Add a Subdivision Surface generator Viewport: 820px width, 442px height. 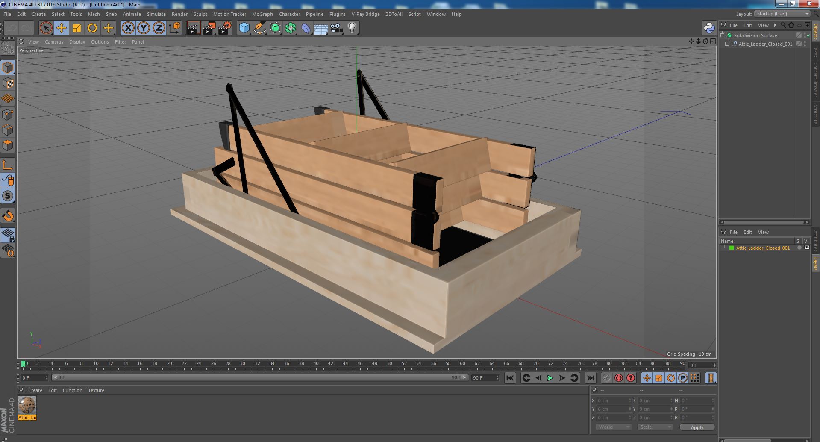tap(275, 28)
